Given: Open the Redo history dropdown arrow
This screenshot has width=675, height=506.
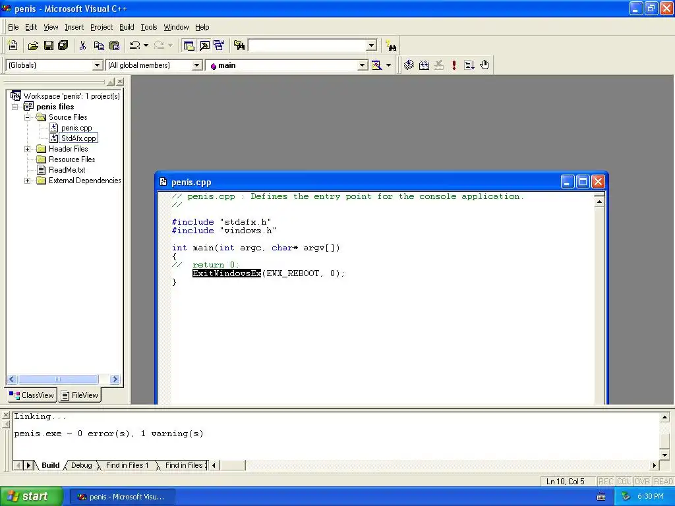Looking at the screenshot, I should [170, 45].
